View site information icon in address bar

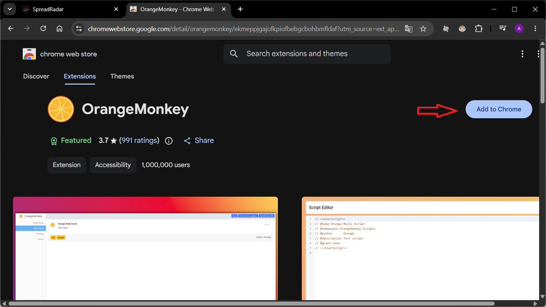click(x=79, y=29)
